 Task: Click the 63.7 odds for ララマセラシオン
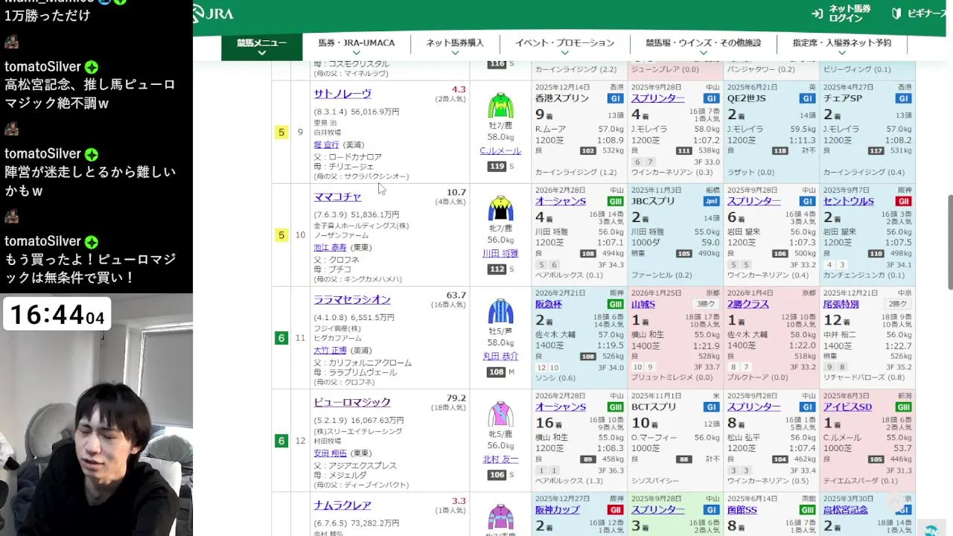pos(456,296)
